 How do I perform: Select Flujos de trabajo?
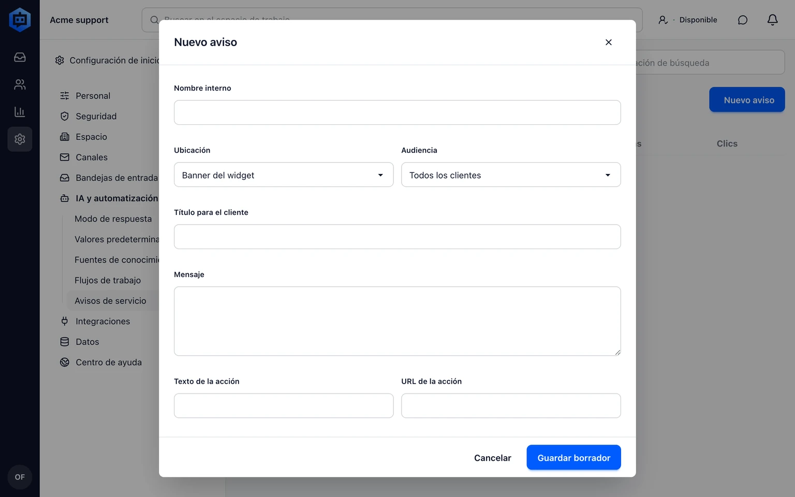point(108,280)
